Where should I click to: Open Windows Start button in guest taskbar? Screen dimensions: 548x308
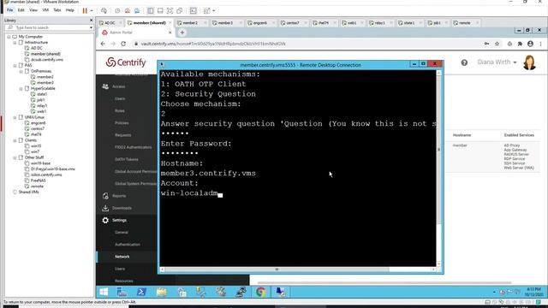[104, 292]
